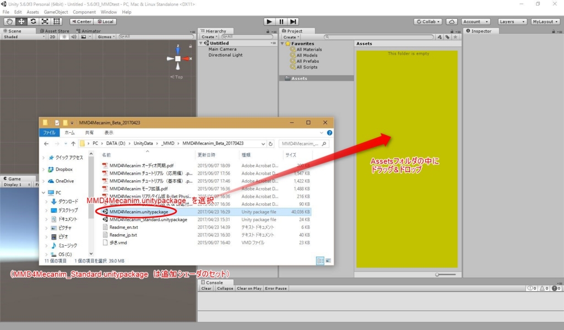Open Project Create dropdown

click(291, 37)
